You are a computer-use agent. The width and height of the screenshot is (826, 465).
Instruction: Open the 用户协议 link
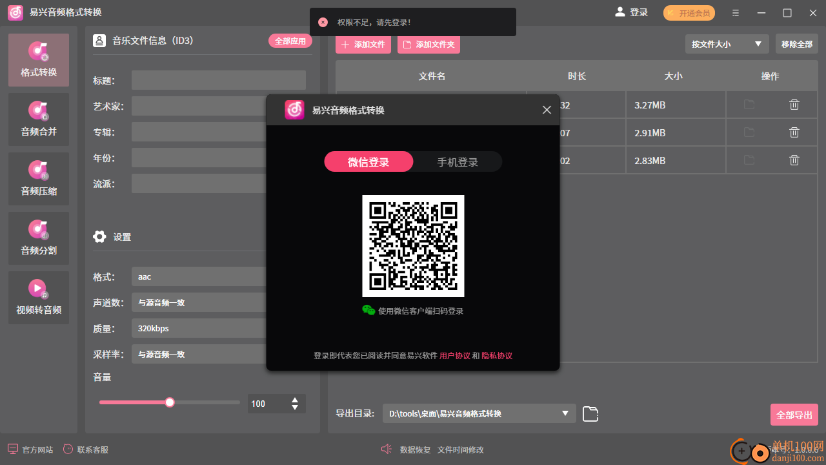(455, 356)
